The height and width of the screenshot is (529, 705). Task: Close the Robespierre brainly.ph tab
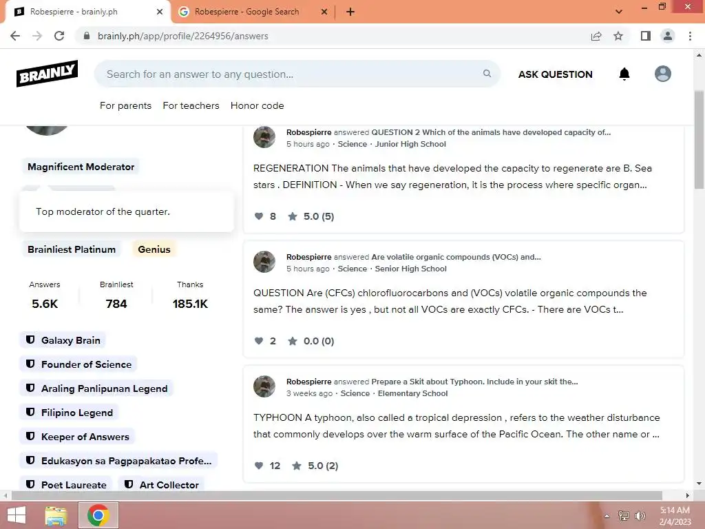[160, 12]
